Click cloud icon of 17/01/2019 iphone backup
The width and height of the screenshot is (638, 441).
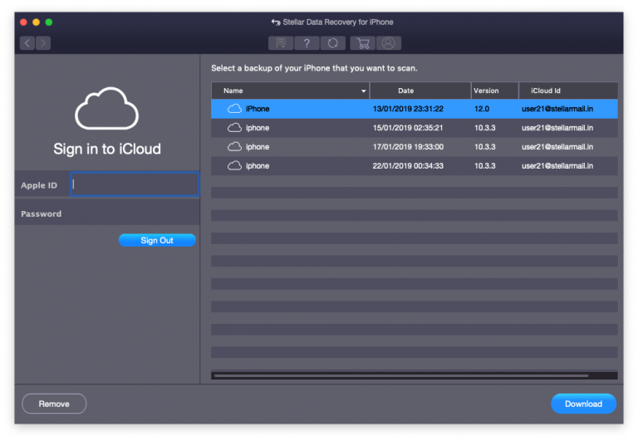pos(234,147)
